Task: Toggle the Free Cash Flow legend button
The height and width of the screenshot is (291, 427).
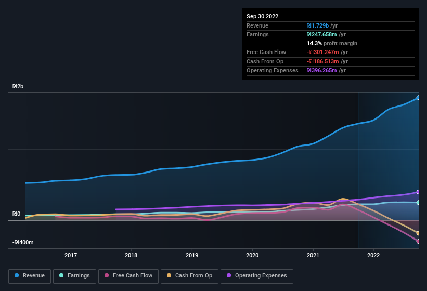Action: 128,276
